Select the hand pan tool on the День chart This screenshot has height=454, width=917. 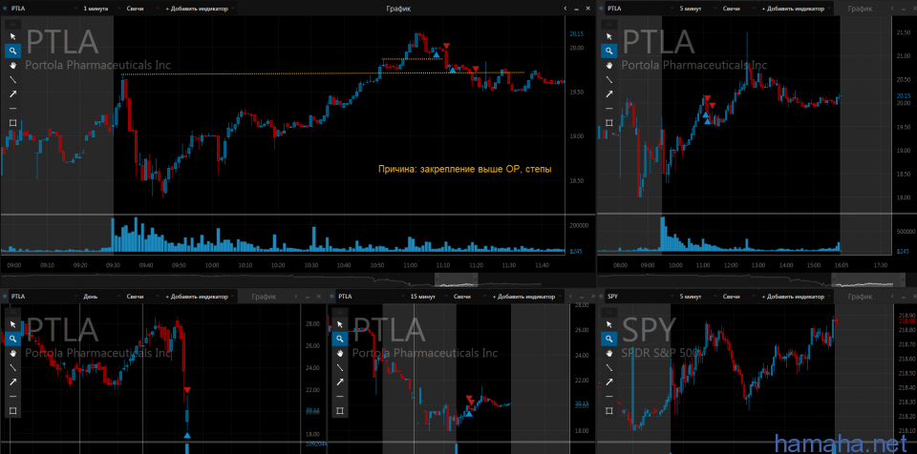(12, 353)
